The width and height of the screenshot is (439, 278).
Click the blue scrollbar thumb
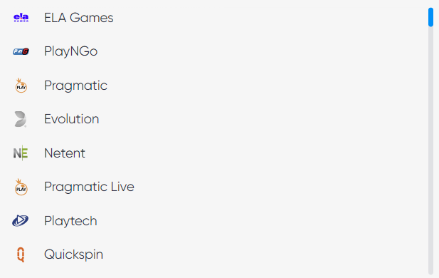430,17
